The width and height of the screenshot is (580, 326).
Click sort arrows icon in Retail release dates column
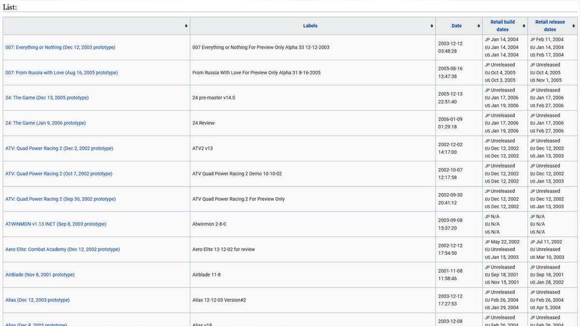tap(574, 26)
